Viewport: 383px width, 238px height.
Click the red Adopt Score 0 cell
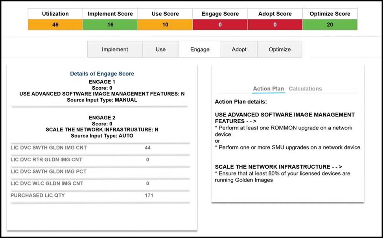point(275,25)
